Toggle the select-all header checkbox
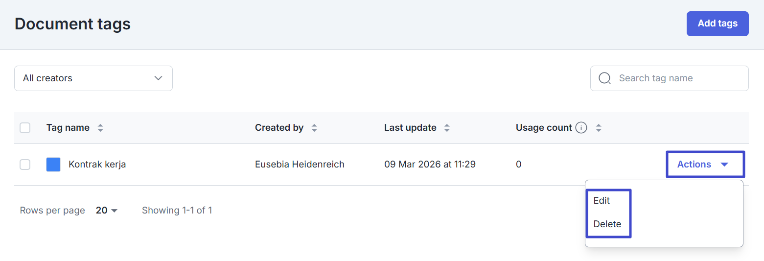The image size is (764, 261). coord(25,128)
